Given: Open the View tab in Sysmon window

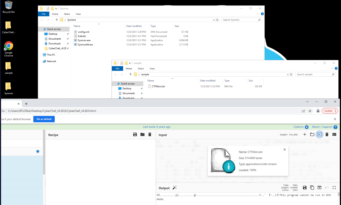Looking at the screenshot, I should click(78, 14).
